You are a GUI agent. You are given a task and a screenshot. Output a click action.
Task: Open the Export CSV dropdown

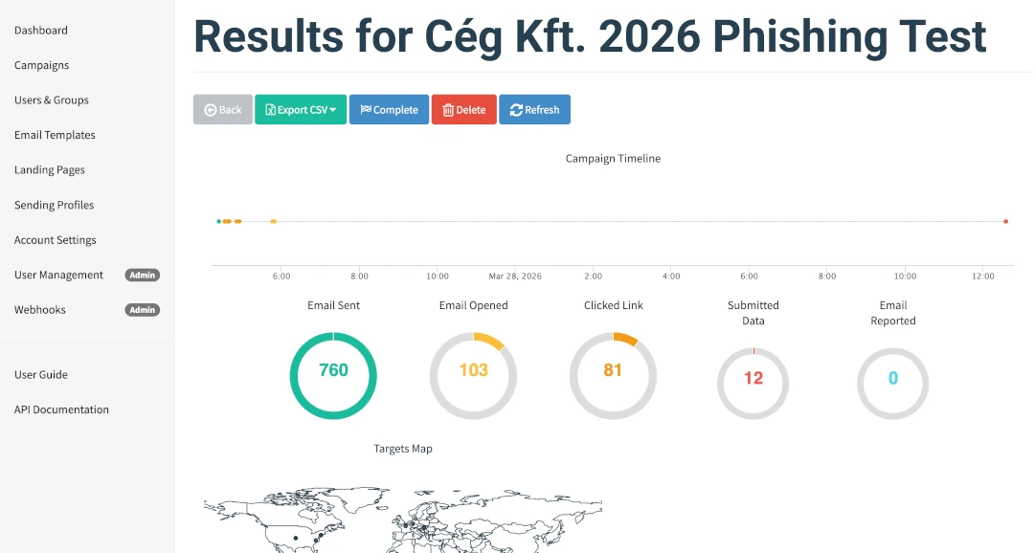(300, 110)
